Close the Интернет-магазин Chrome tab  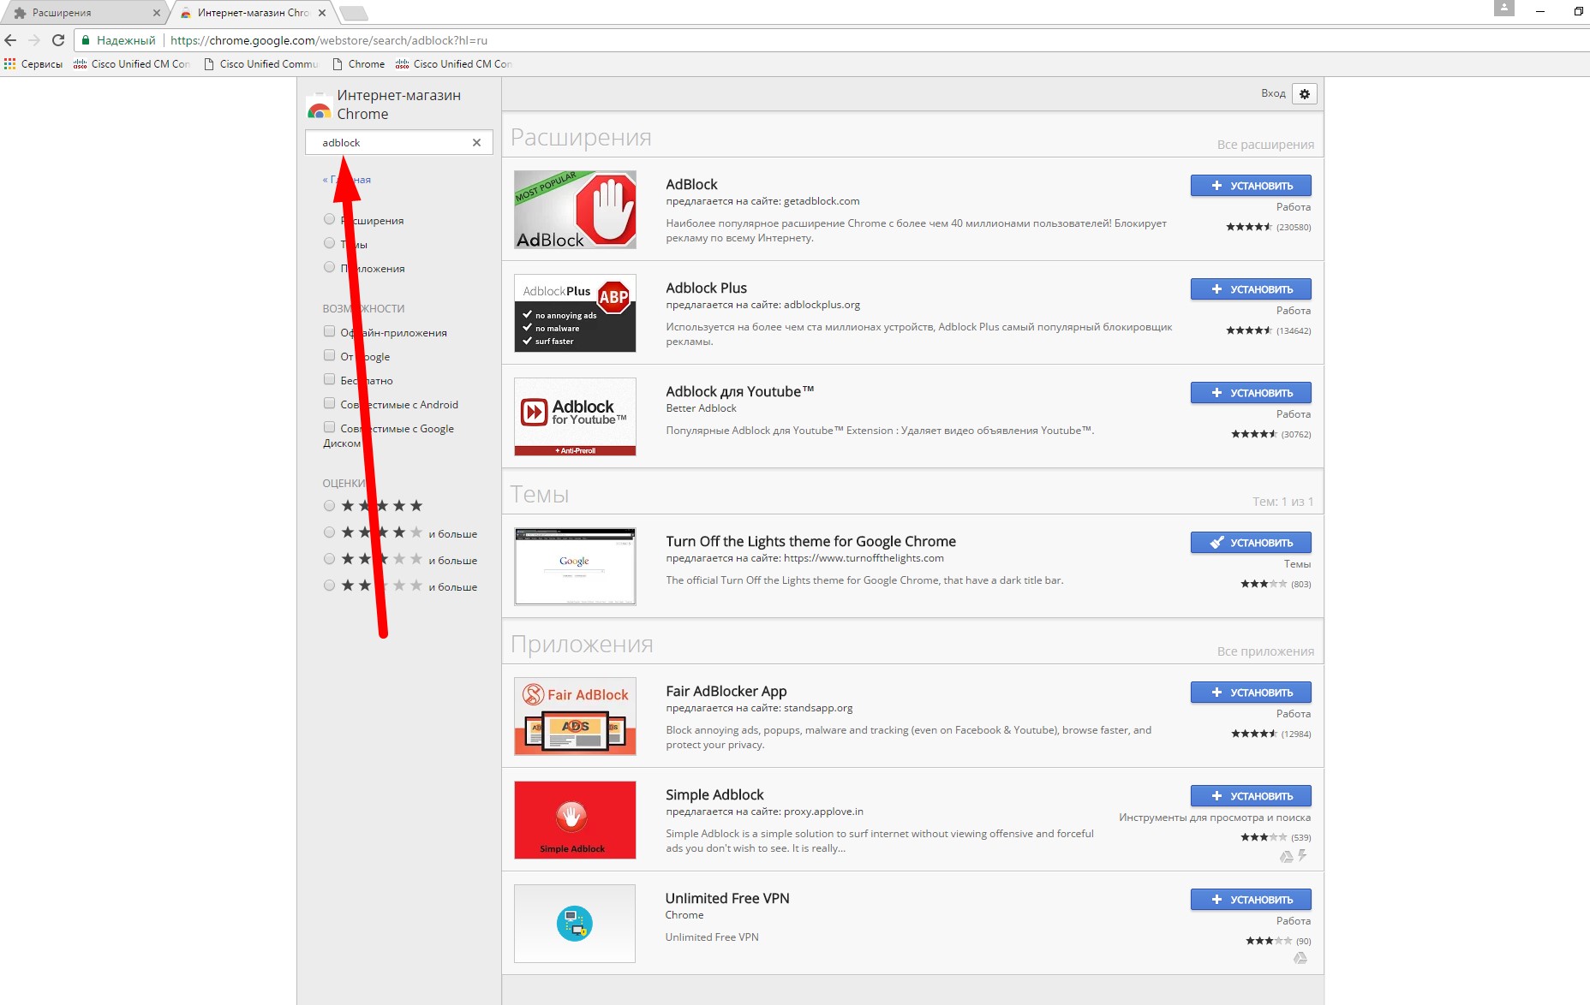point(322,13)
